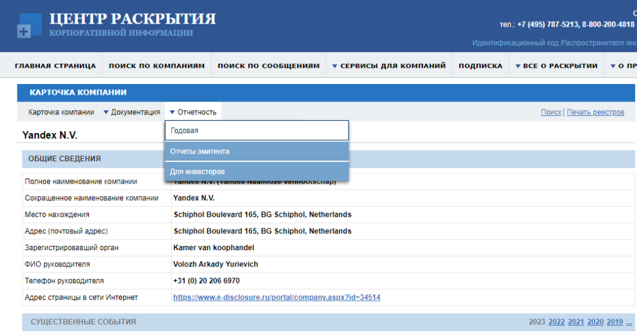Show 2022 существенные события
This screenshot has height=333, width=637.
(557, 322)
